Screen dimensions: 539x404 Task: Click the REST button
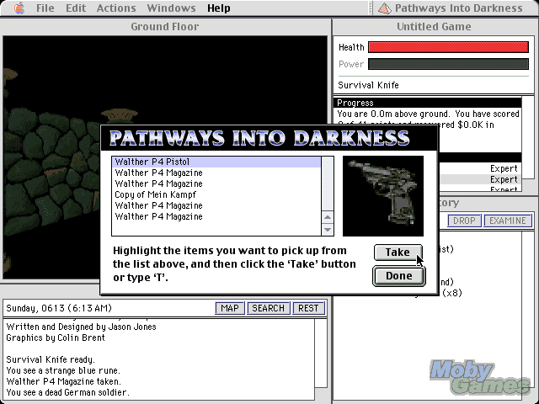click(x=308, y=308)
